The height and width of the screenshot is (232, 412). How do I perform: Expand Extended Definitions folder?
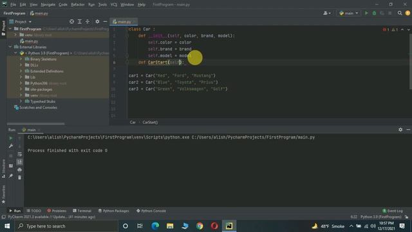21,71
